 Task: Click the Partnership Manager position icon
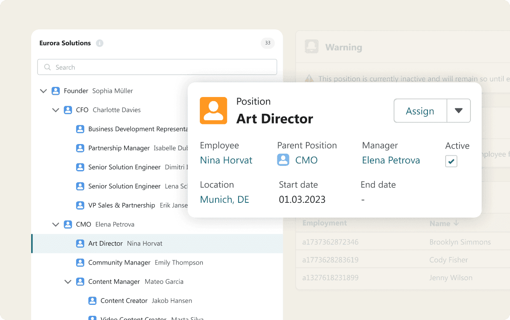80,148
